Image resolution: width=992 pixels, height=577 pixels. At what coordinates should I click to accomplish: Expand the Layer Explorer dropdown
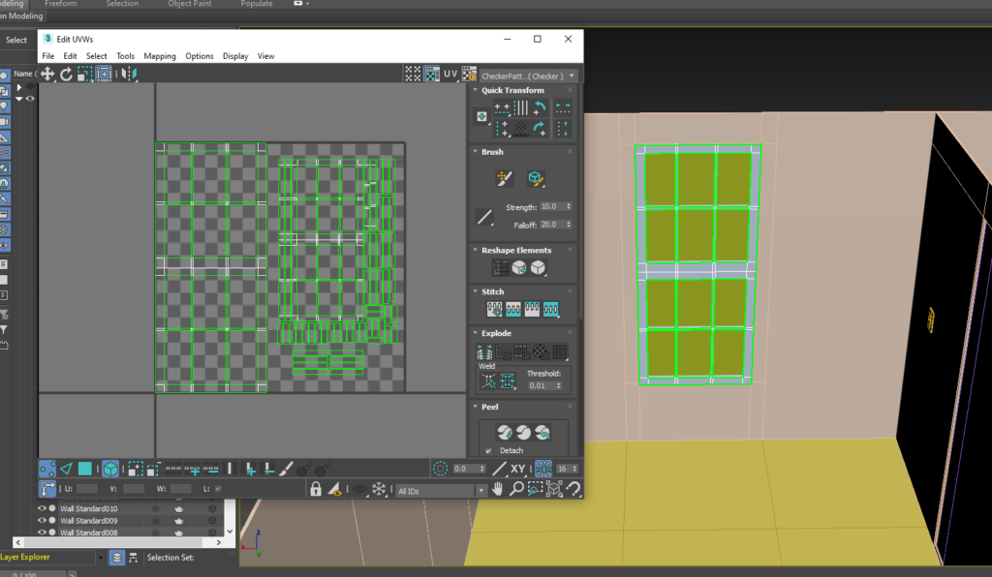click(101, 558)
